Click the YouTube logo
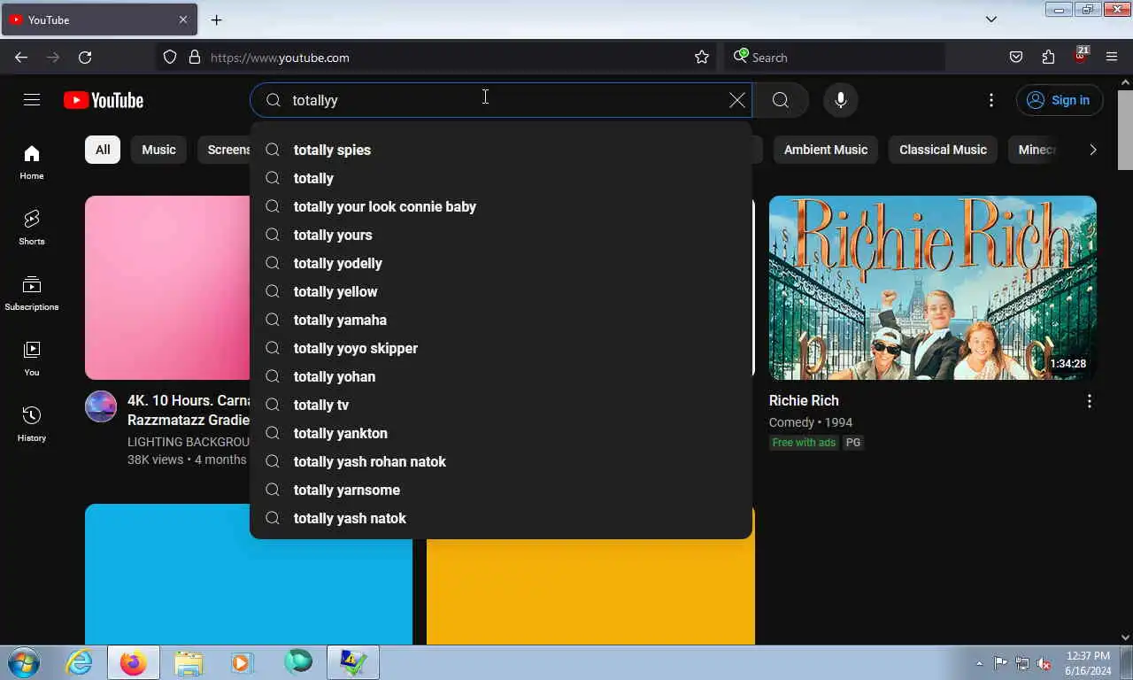This screenshot has width=1133, height=680. pos(104,100)
